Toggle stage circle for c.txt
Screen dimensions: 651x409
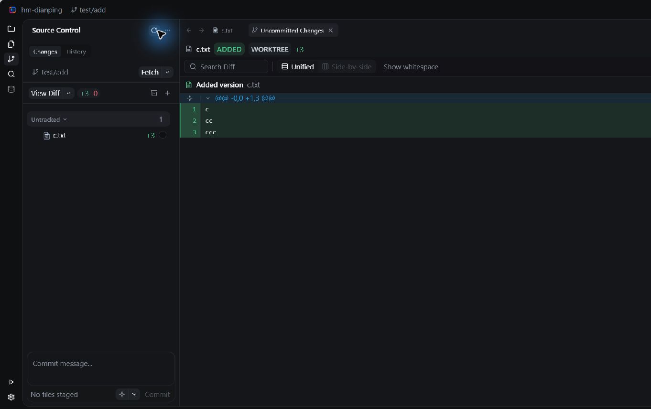click(x=163, y=135)
